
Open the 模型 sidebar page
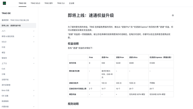pyautogui.click(x=3, y=53)
